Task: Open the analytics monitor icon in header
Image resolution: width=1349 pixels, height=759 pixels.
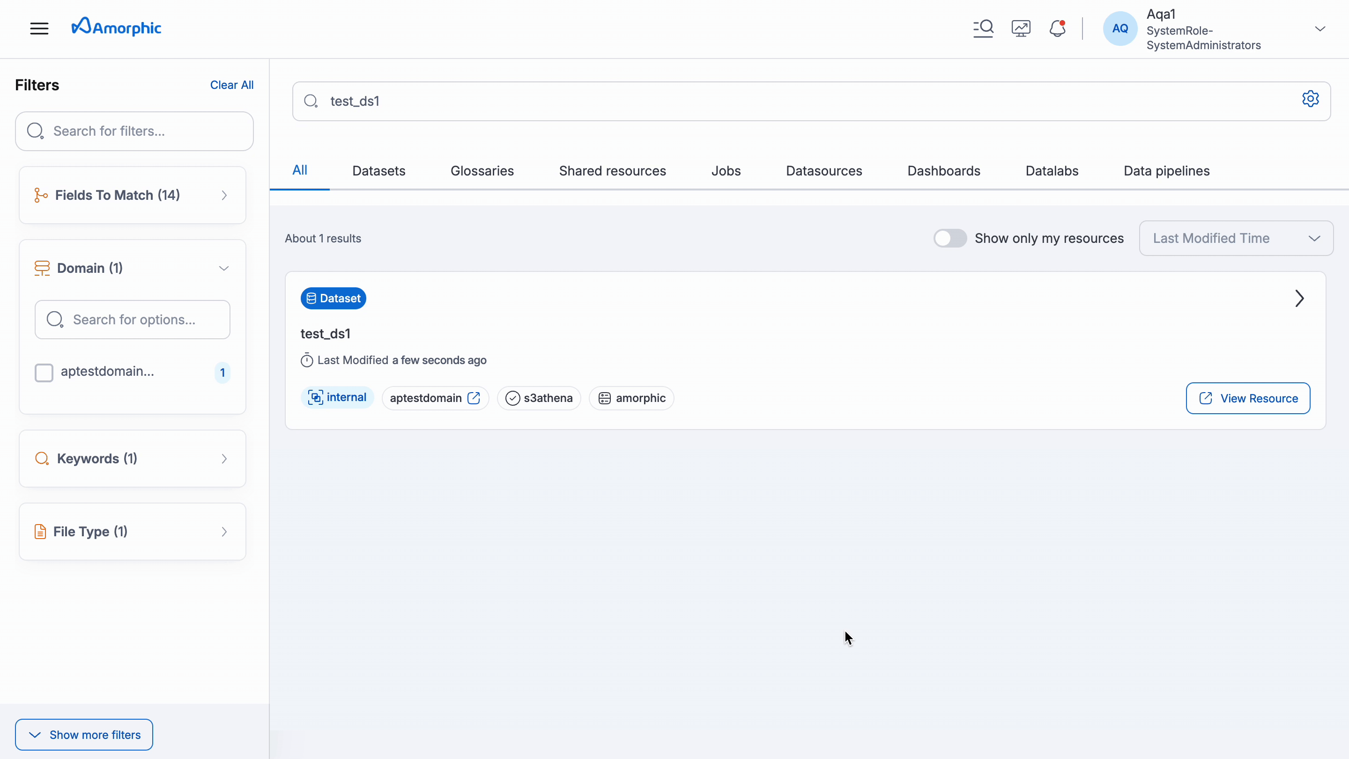Action: point(1020,28)
